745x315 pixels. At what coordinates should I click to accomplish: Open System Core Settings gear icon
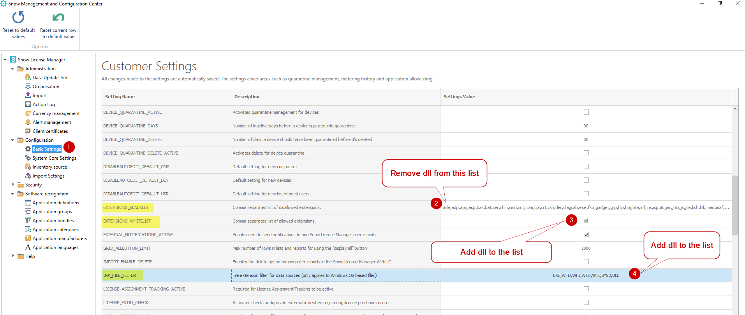point(28,158)
